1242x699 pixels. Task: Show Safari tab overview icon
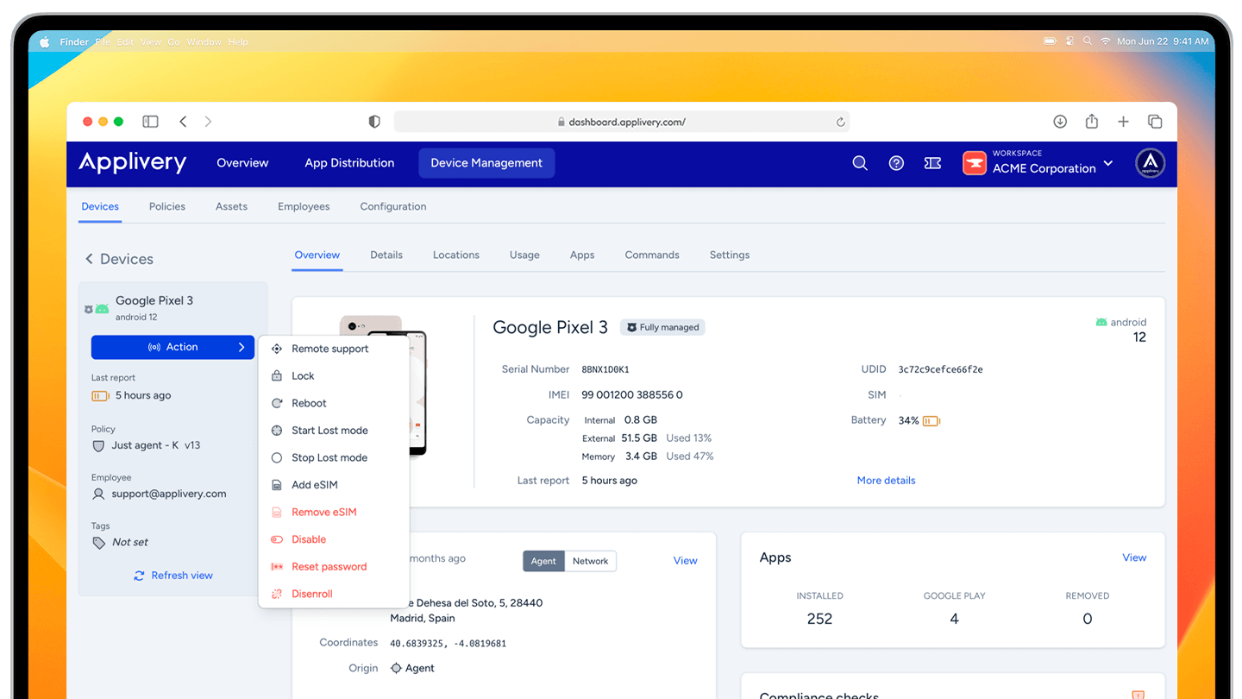click(x=1155, y=122)
